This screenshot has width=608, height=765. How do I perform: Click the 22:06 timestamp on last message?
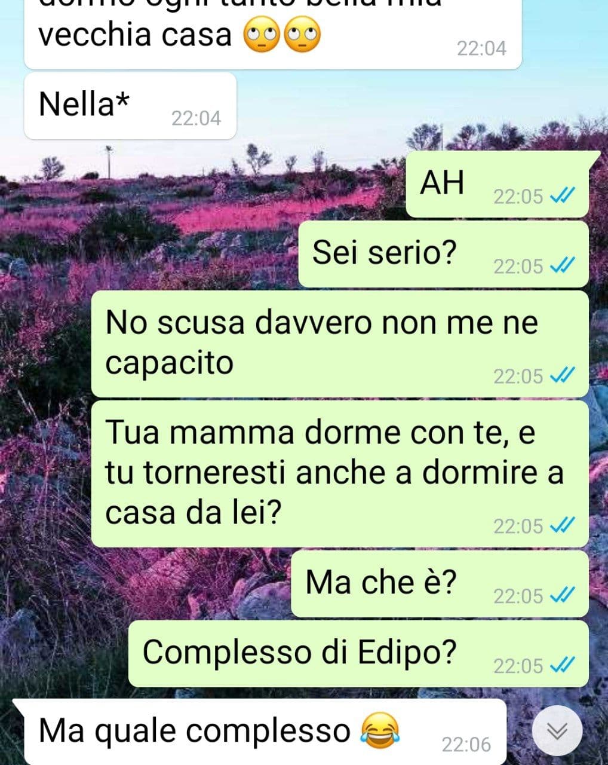pos(466,744)
